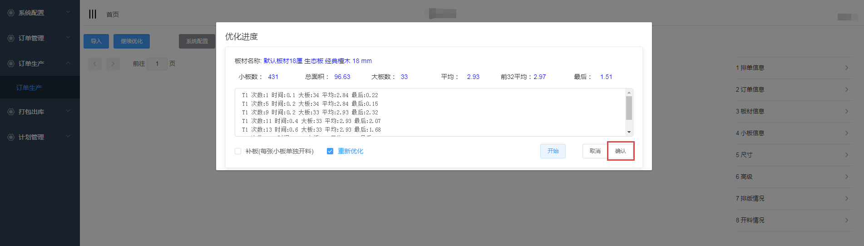Click 确认 to confirm optimization
This screenshot has height=246, width=864.
point(620,151)
